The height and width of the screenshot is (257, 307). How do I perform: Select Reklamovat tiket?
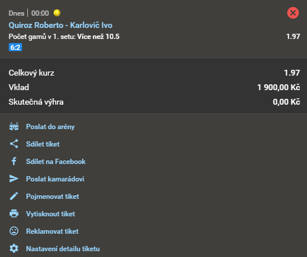point(52,231)
